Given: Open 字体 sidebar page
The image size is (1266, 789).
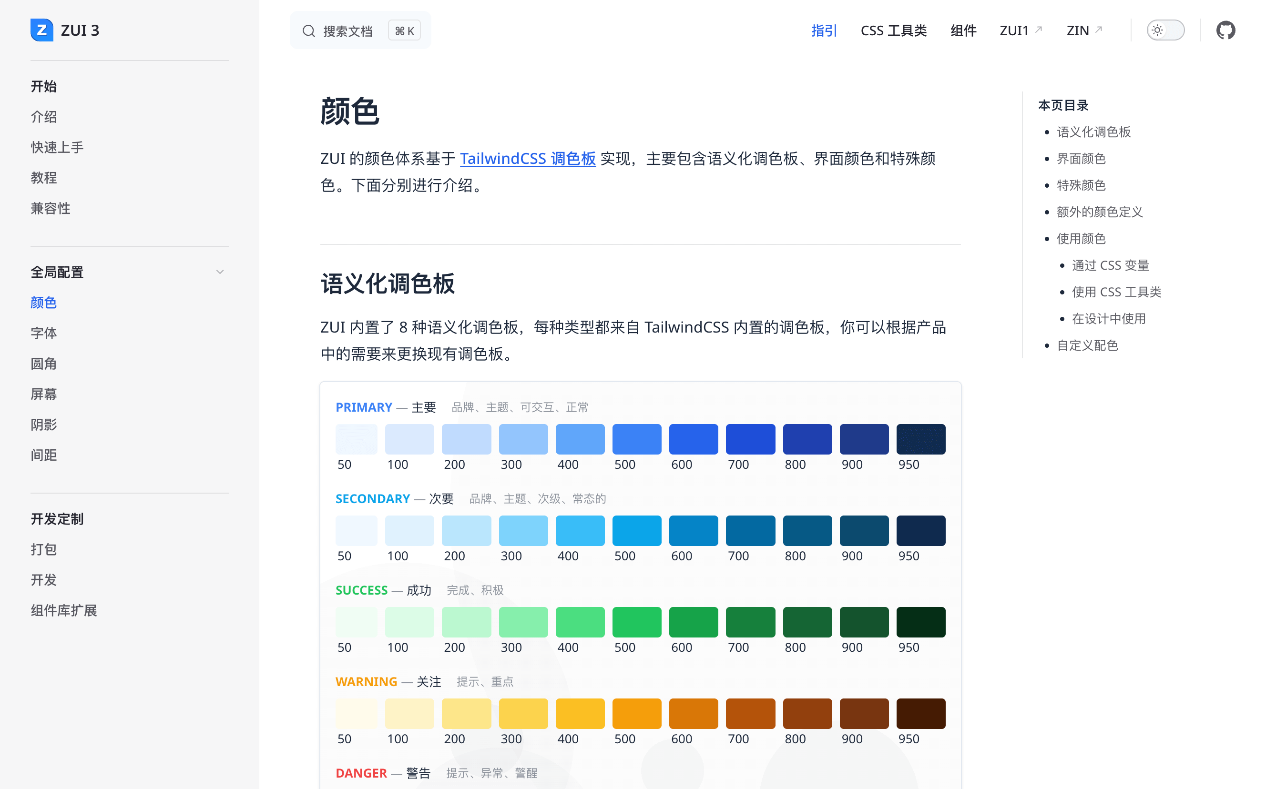Looking at the screenshot, I should coord(44,333).
